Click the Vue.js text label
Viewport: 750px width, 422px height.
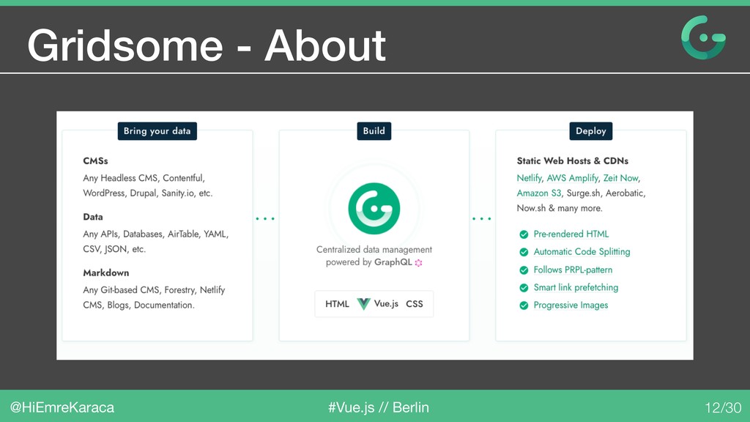tap(386, 304)
